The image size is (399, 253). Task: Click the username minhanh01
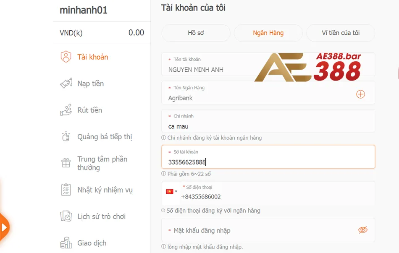click(x=84, y=10)
